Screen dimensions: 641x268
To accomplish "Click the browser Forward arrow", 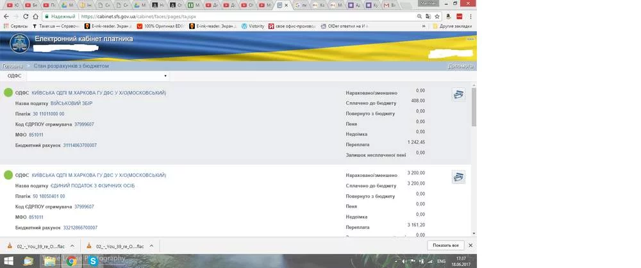I will [16, 17].
